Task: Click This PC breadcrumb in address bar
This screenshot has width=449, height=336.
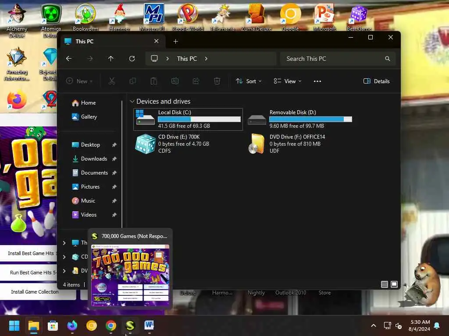Action: (187, 59)
